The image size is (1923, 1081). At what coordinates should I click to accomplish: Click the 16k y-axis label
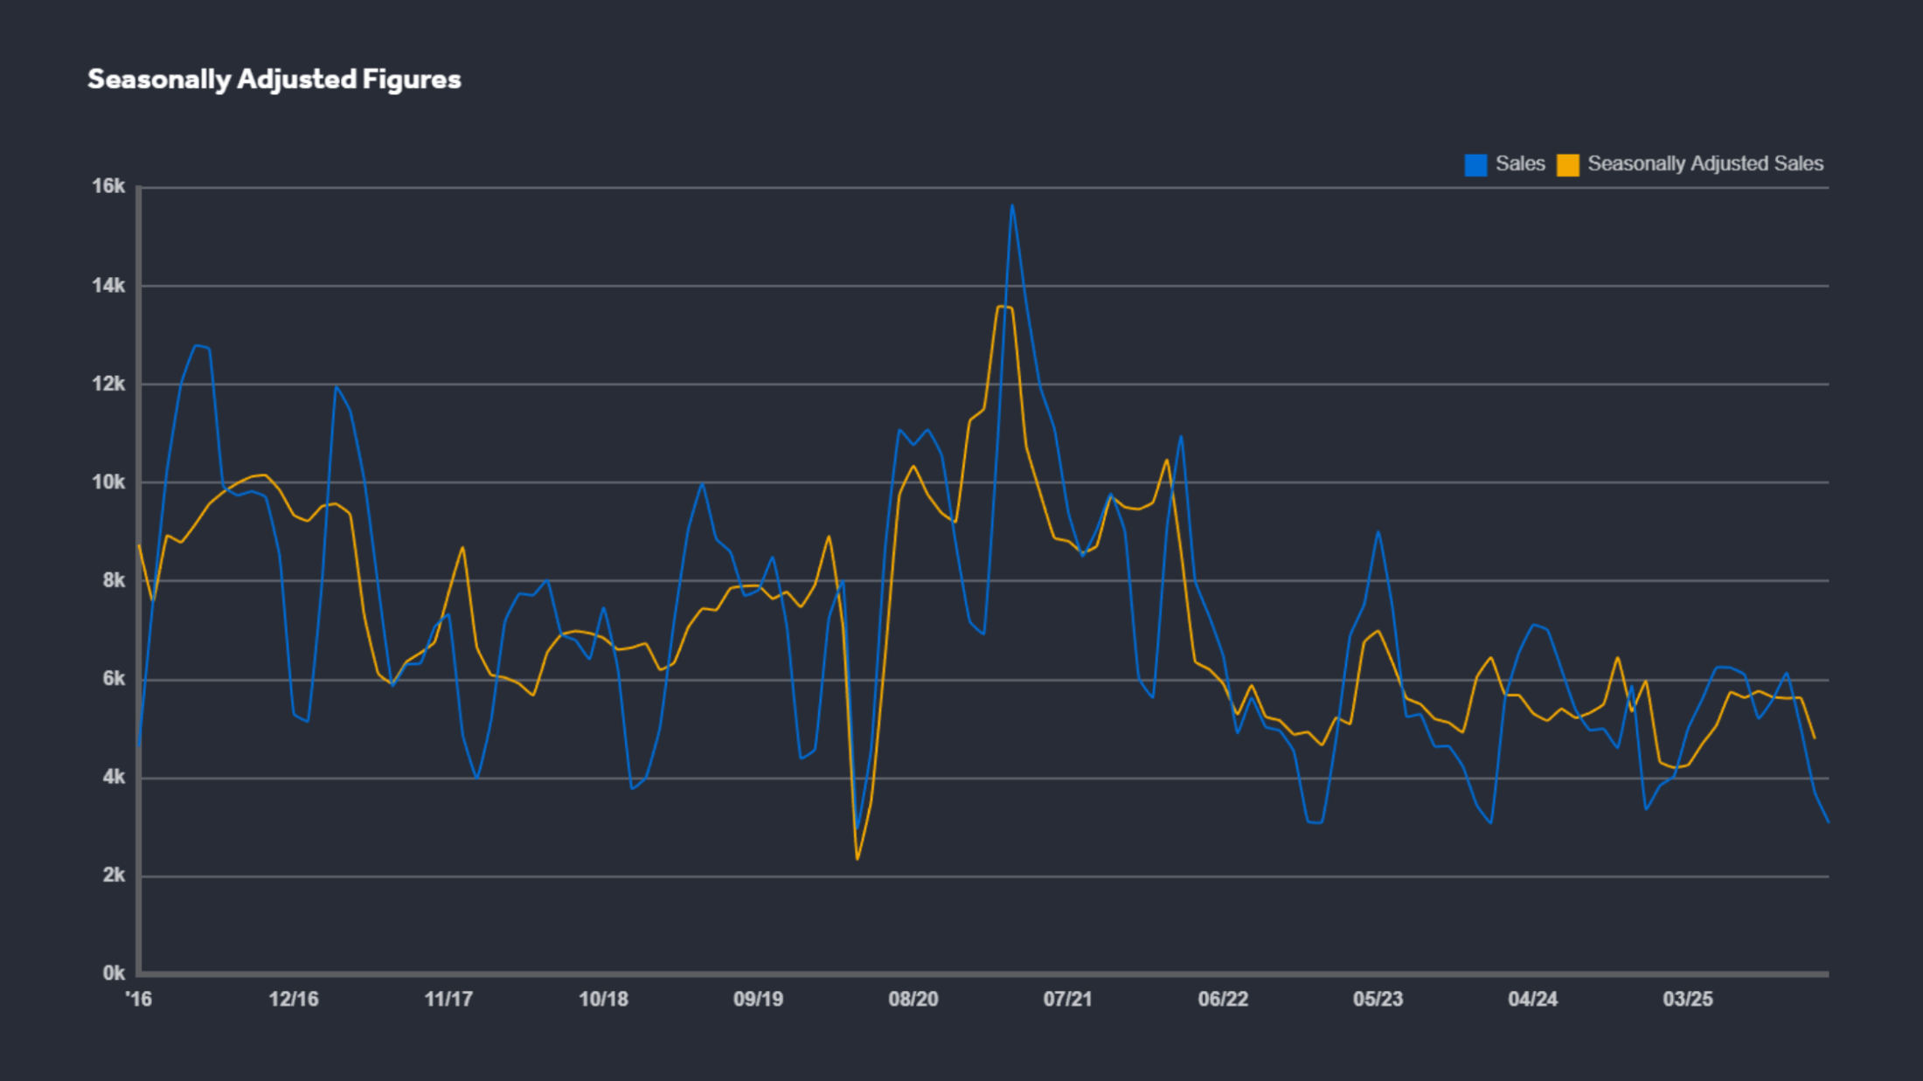(108, 186)
